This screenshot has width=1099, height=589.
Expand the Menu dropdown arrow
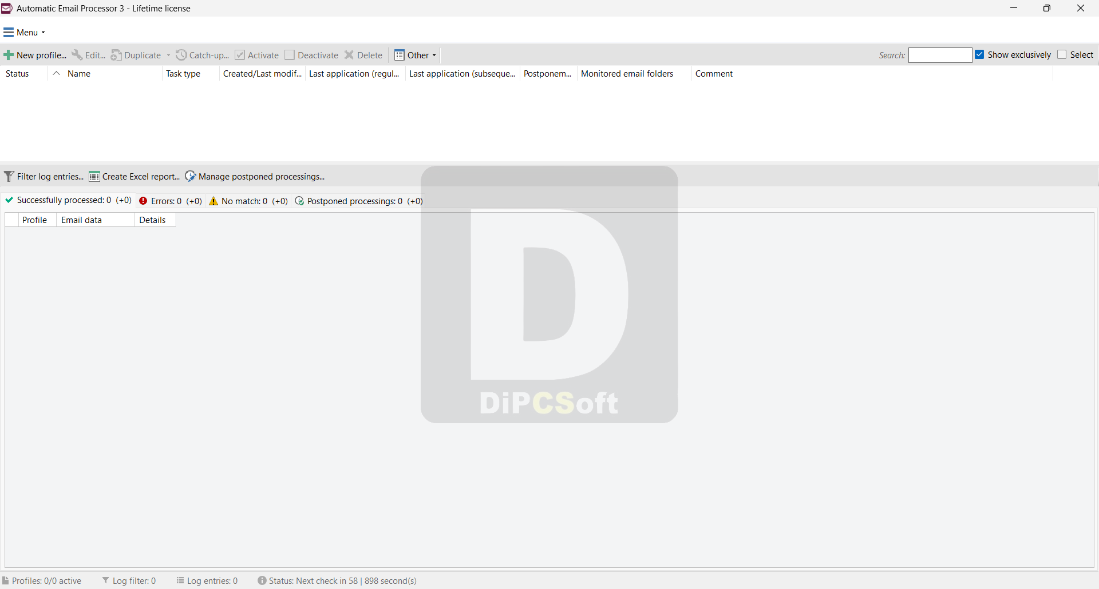click(x=44, y=33)
